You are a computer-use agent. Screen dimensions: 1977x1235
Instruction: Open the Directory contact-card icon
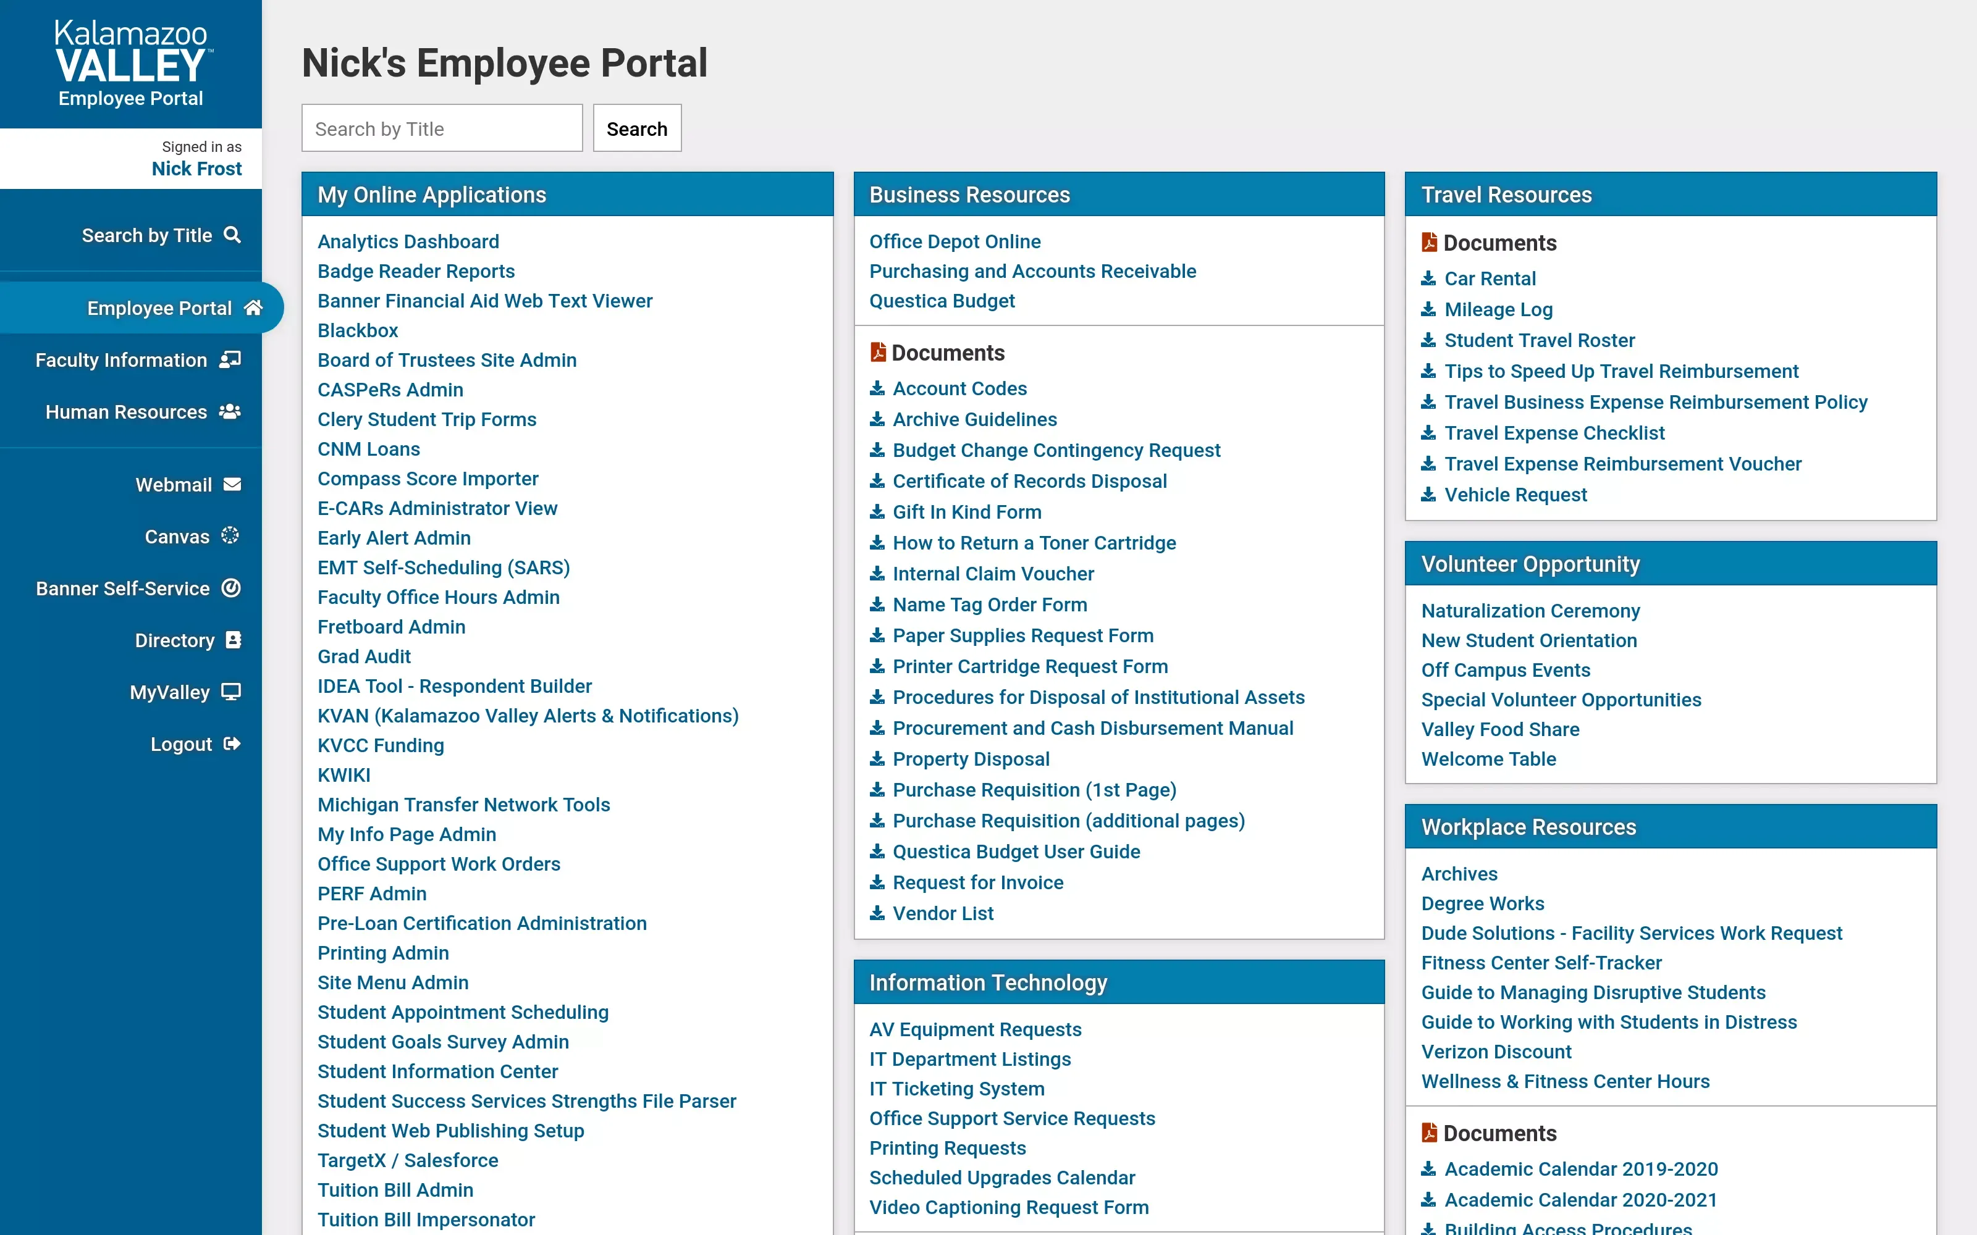233,640
